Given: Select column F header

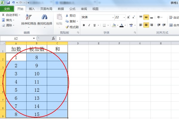Looking at the screenshot, I should pyautogui.click(x=119, y=43).
